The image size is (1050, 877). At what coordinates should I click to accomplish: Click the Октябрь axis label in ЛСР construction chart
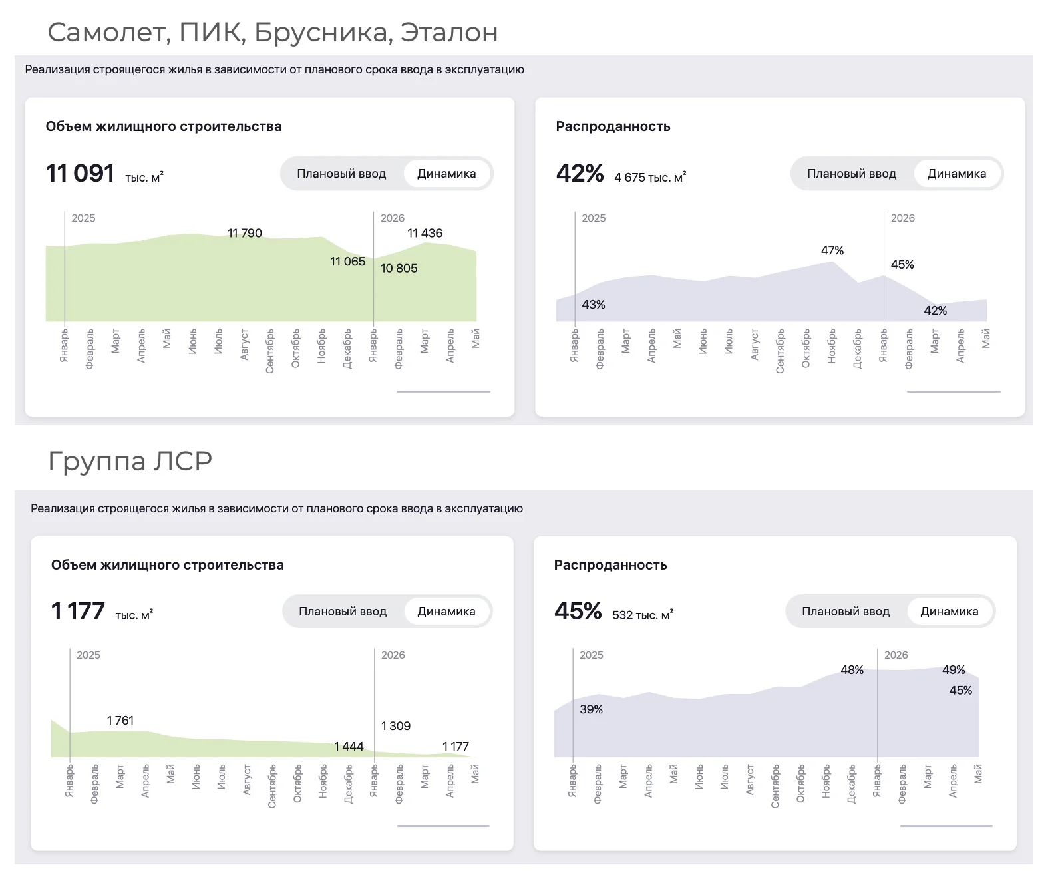(297, 784)
